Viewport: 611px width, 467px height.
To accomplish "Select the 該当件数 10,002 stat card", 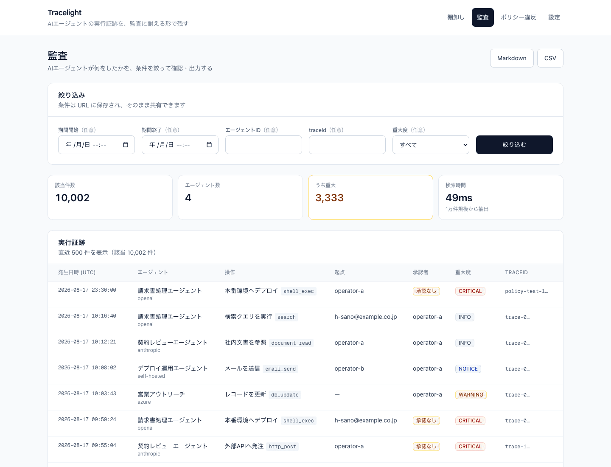I will click(x=110, y=197).
